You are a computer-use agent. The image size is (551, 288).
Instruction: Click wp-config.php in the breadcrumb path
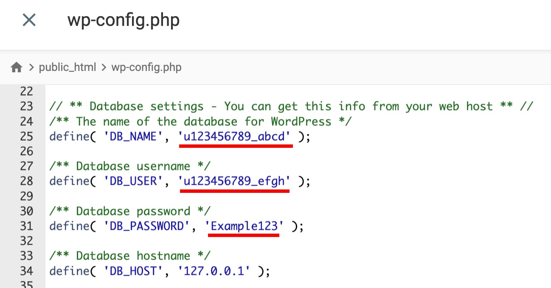[146, 67]
